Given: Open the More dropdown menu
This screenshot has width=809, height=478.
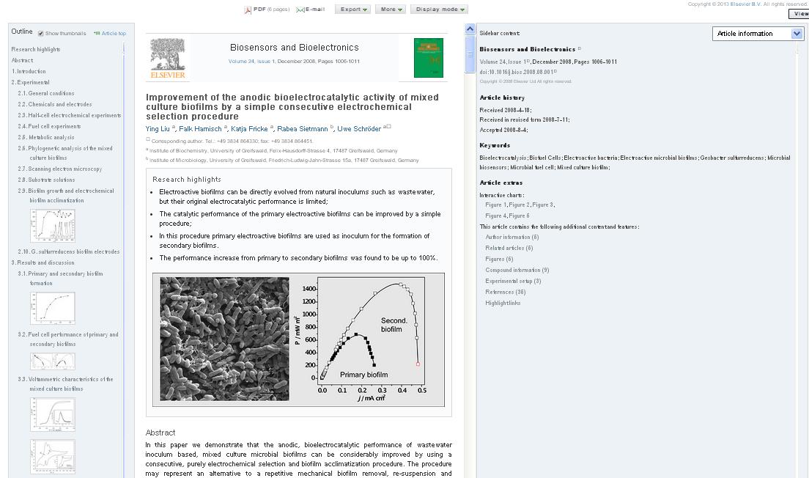Looking at the screenshot, I should (391, 10).
